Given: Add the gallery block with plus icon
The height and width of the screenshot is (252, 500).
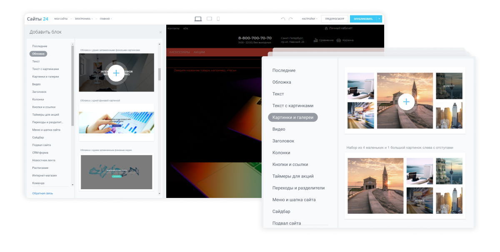Looking at the screenshot, I should pyautogui.click(x=406, y=101).
